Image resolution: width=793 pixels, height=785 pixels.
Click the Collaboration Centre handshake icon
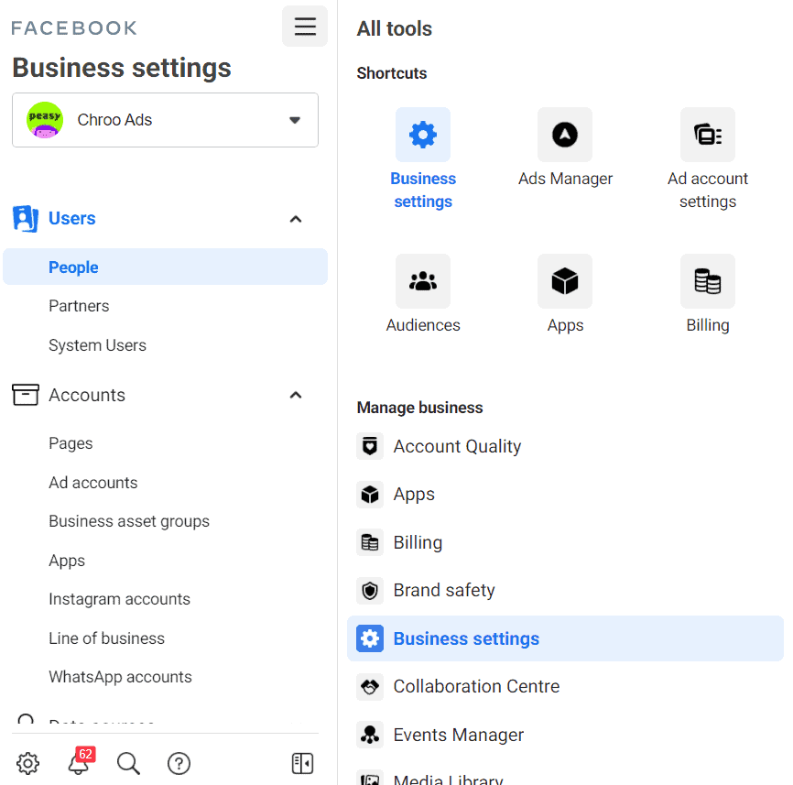[x=370, y=686]
